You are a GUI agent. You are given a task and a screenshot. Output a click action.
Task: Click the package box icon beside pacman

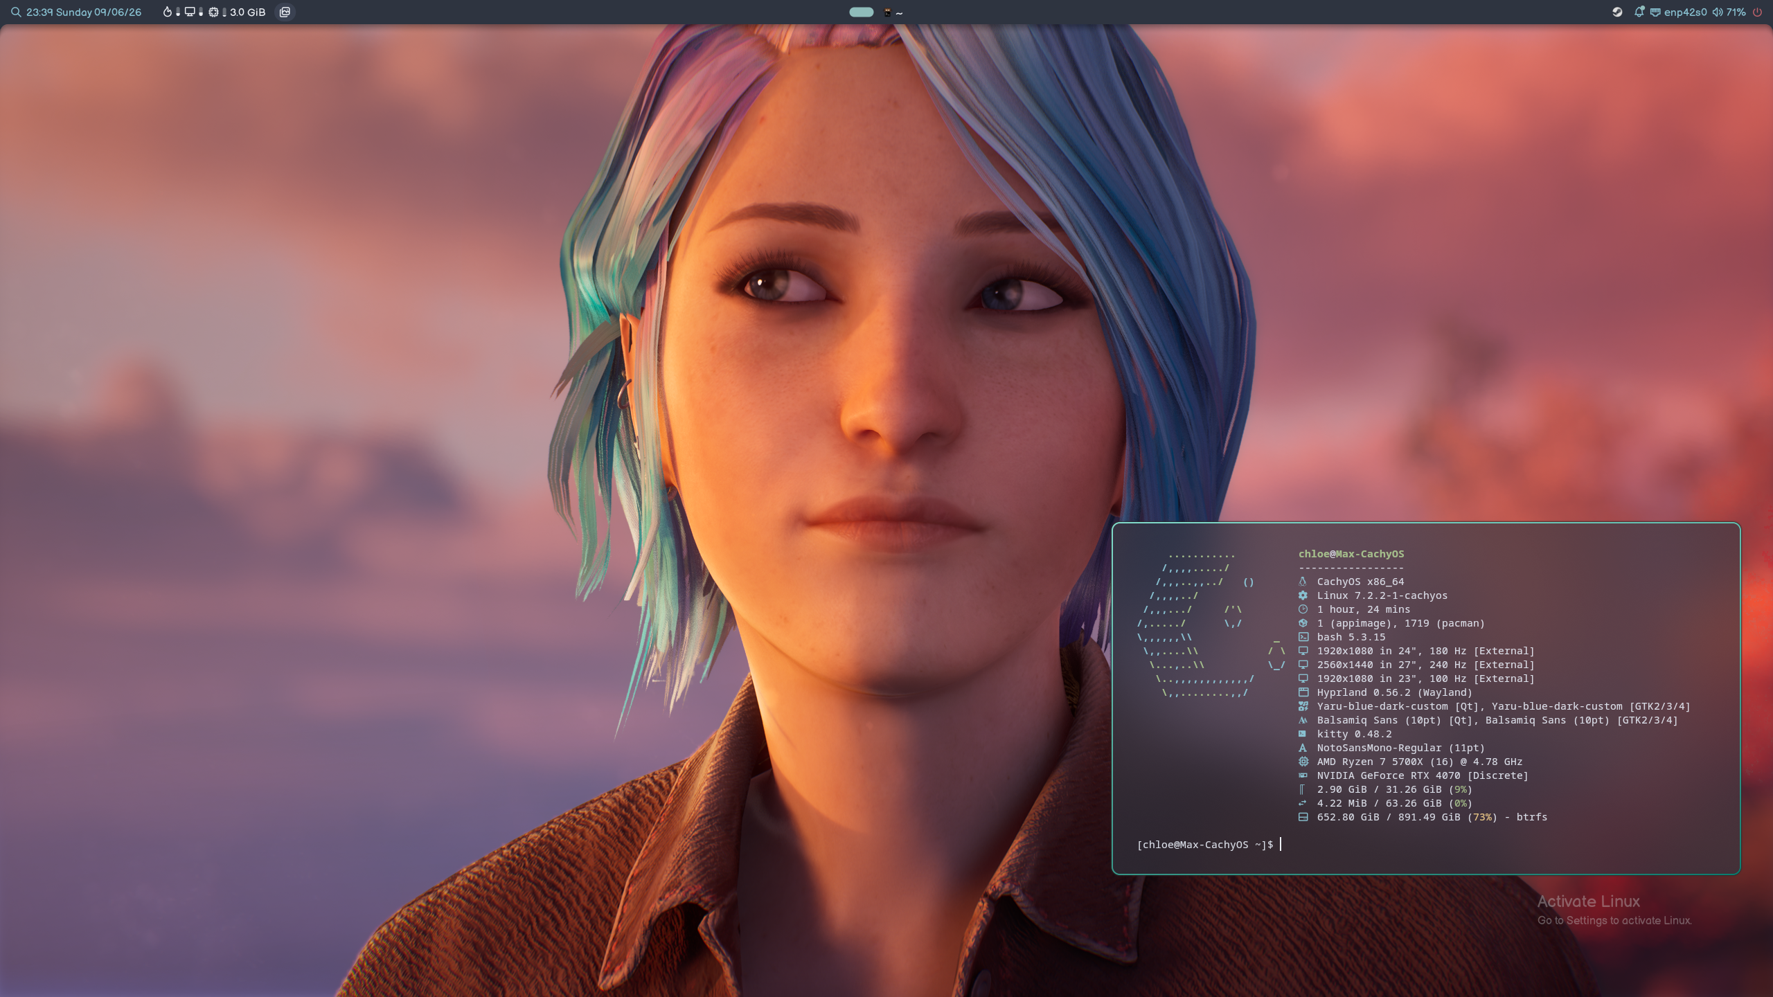click(x=1302, y=623)
